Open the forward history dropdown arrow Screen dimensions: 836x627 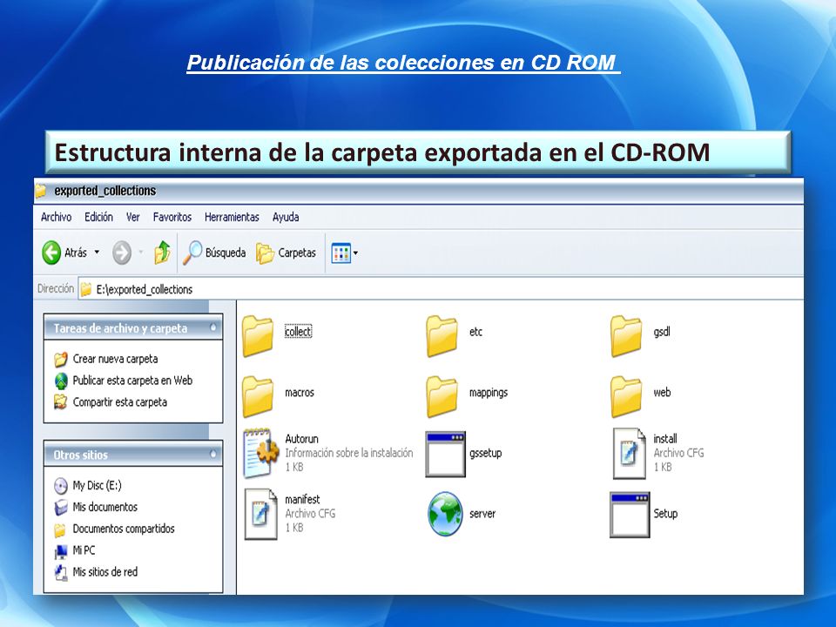click(141, 253)
